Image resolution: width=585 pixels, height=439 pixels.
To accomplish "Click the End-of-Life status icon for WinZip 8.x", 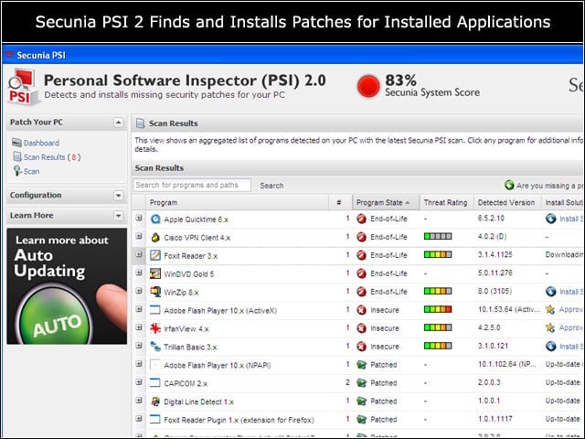I will coord(361,292).
